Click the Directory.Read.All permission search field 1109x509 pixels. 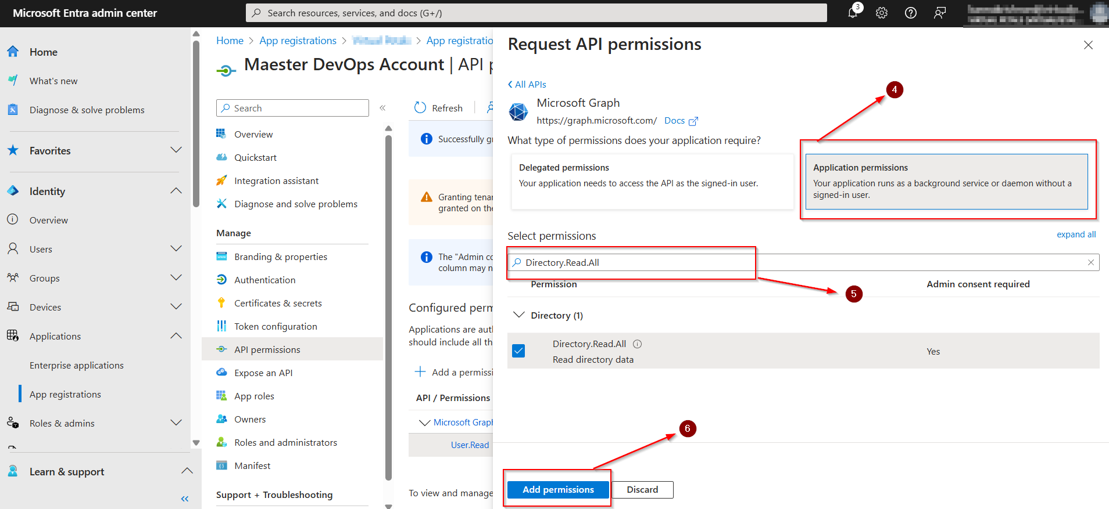[803, 262]
